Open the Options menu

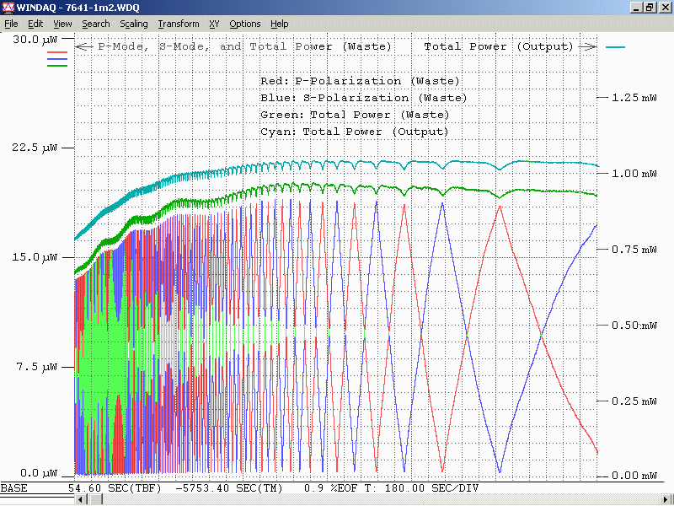pos(245,24)
